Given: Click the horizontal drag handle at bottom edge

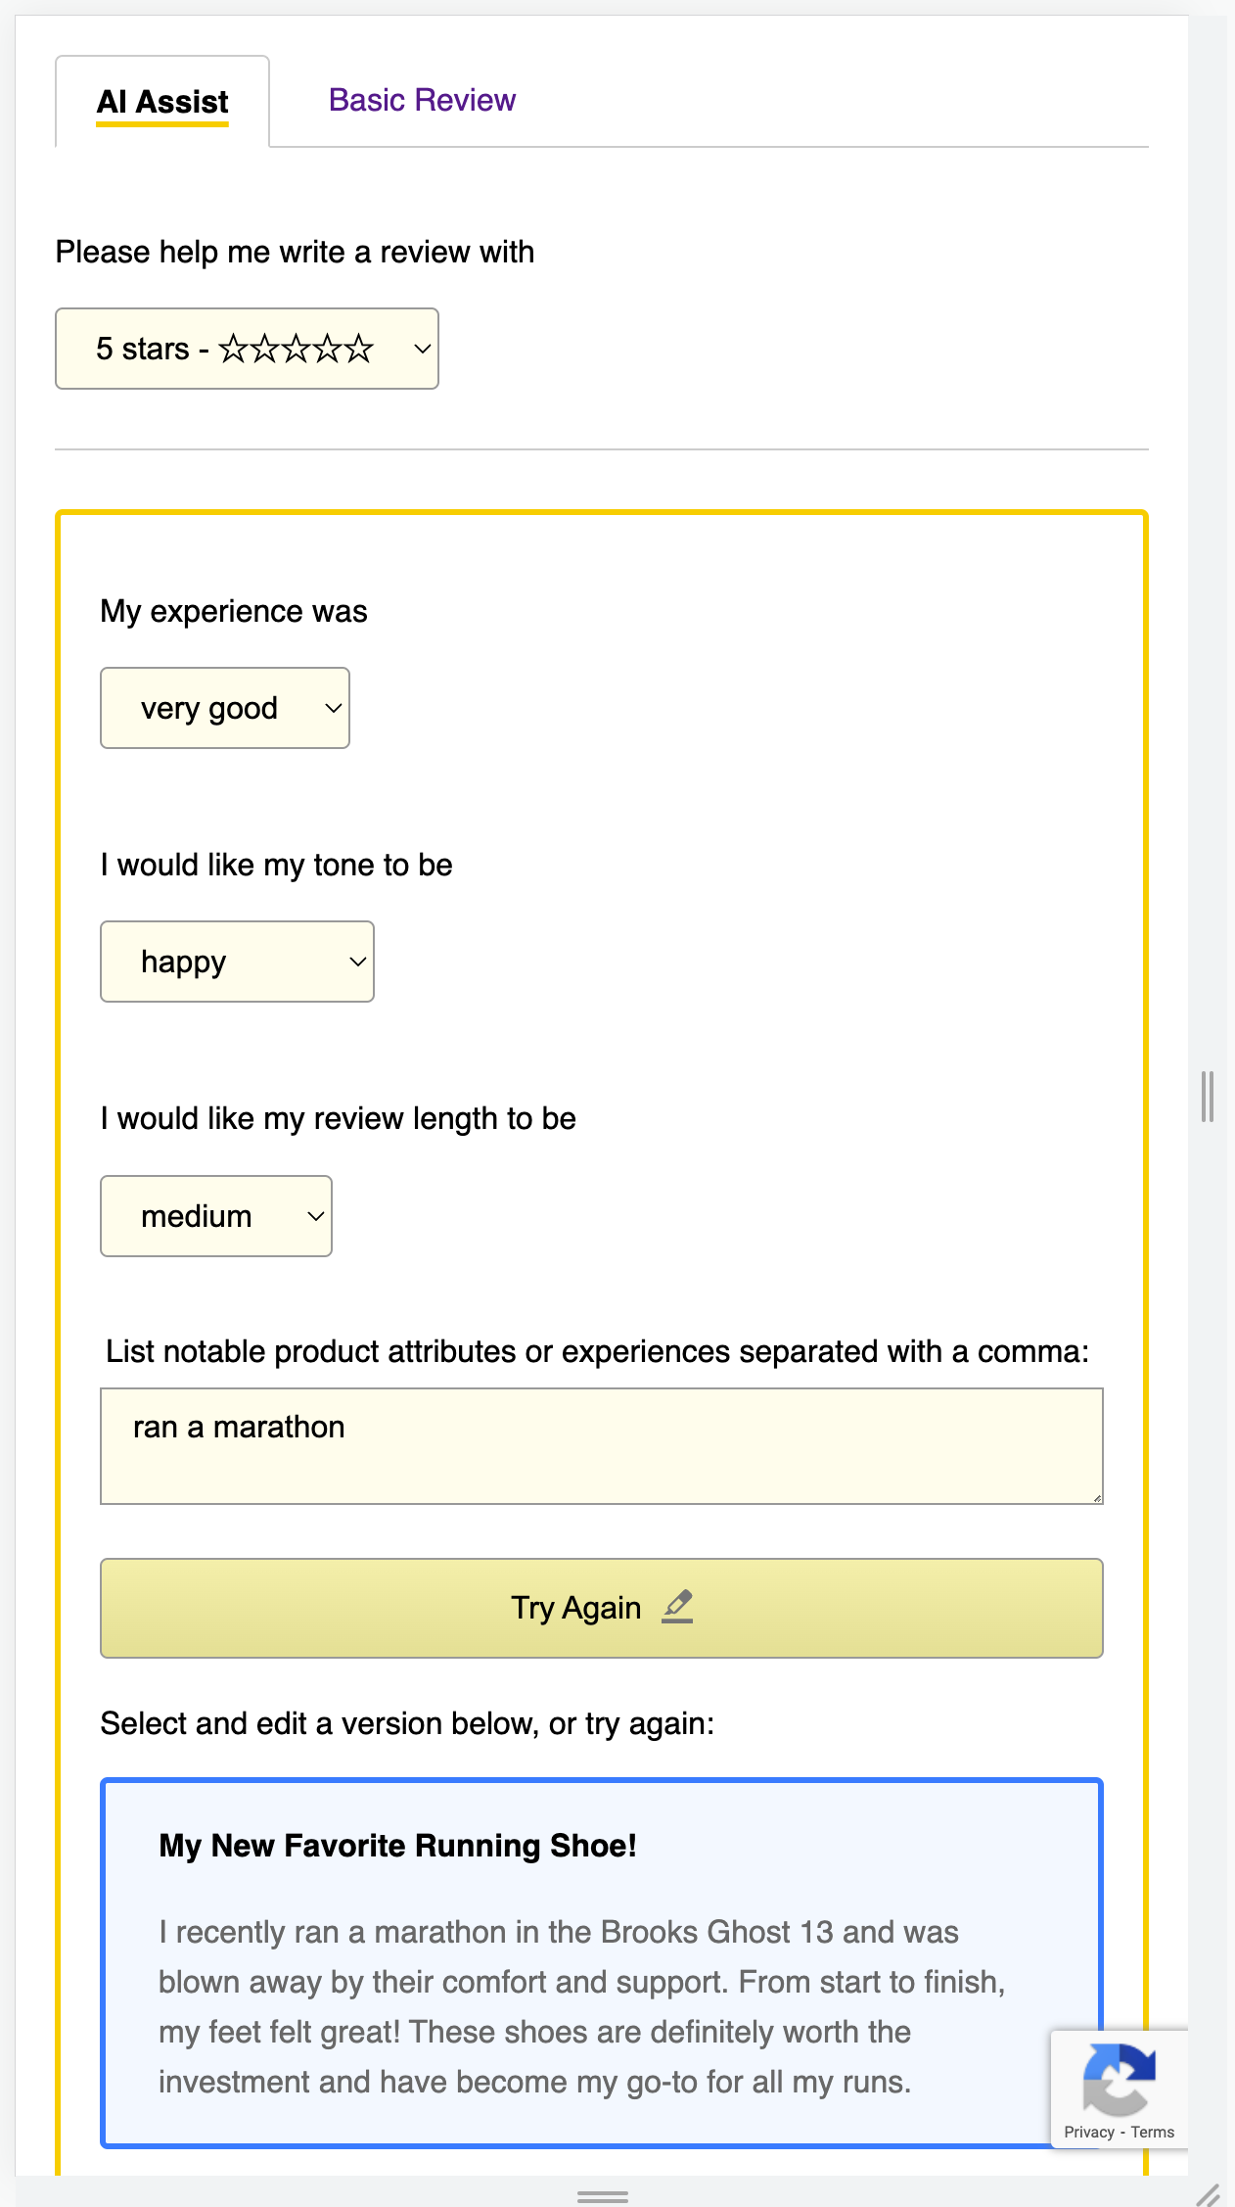Looking at the screenshot, I should pyautogui.click(x=603, y=2196).
